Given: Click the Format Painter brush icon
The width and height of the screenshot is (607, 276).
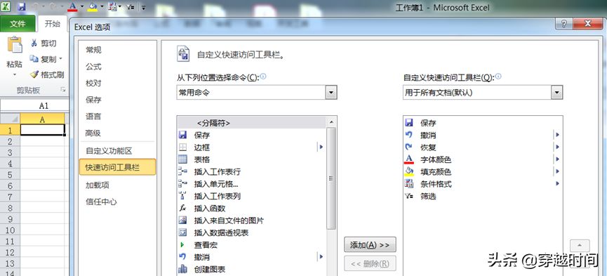Looking at the screenshot, I should tap(34, 74).
